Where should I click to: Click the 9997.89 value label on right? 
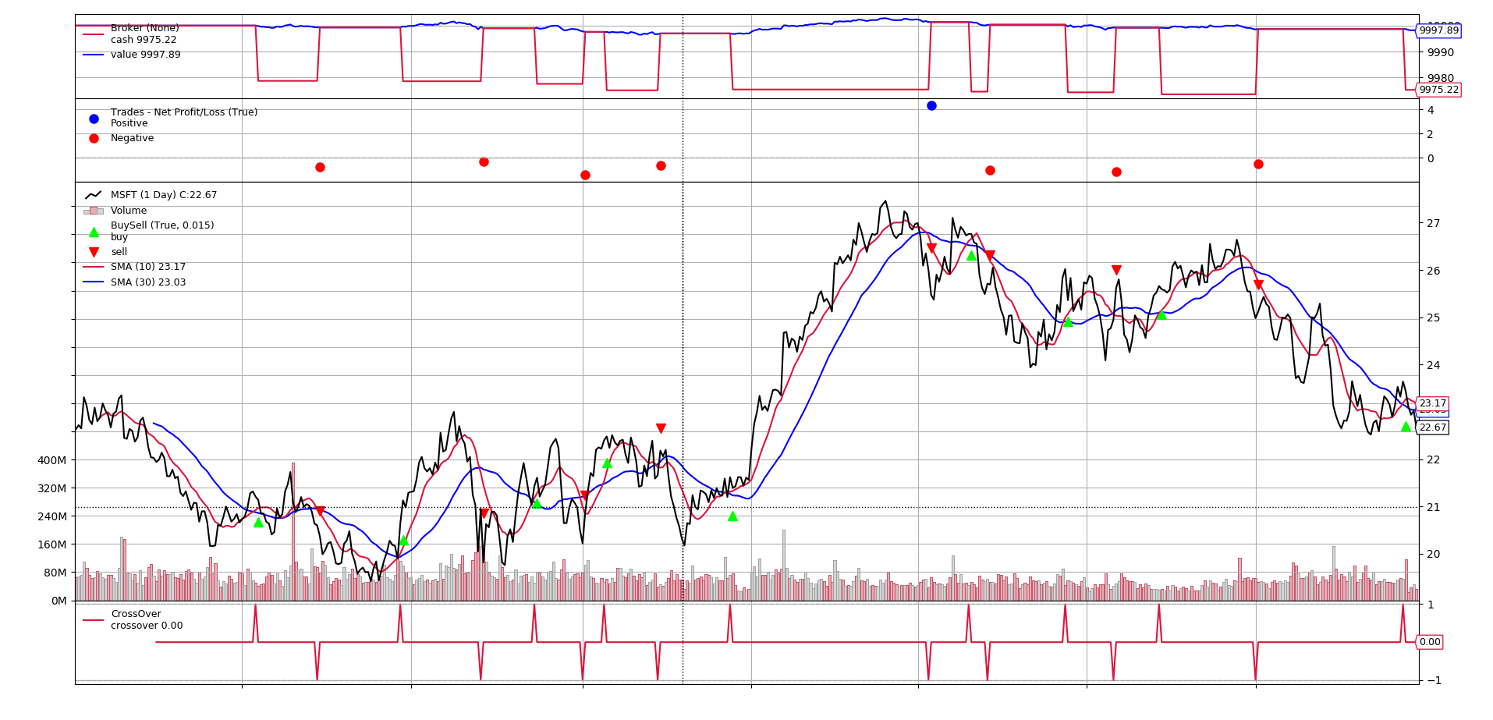click(x=1438, y=30)
